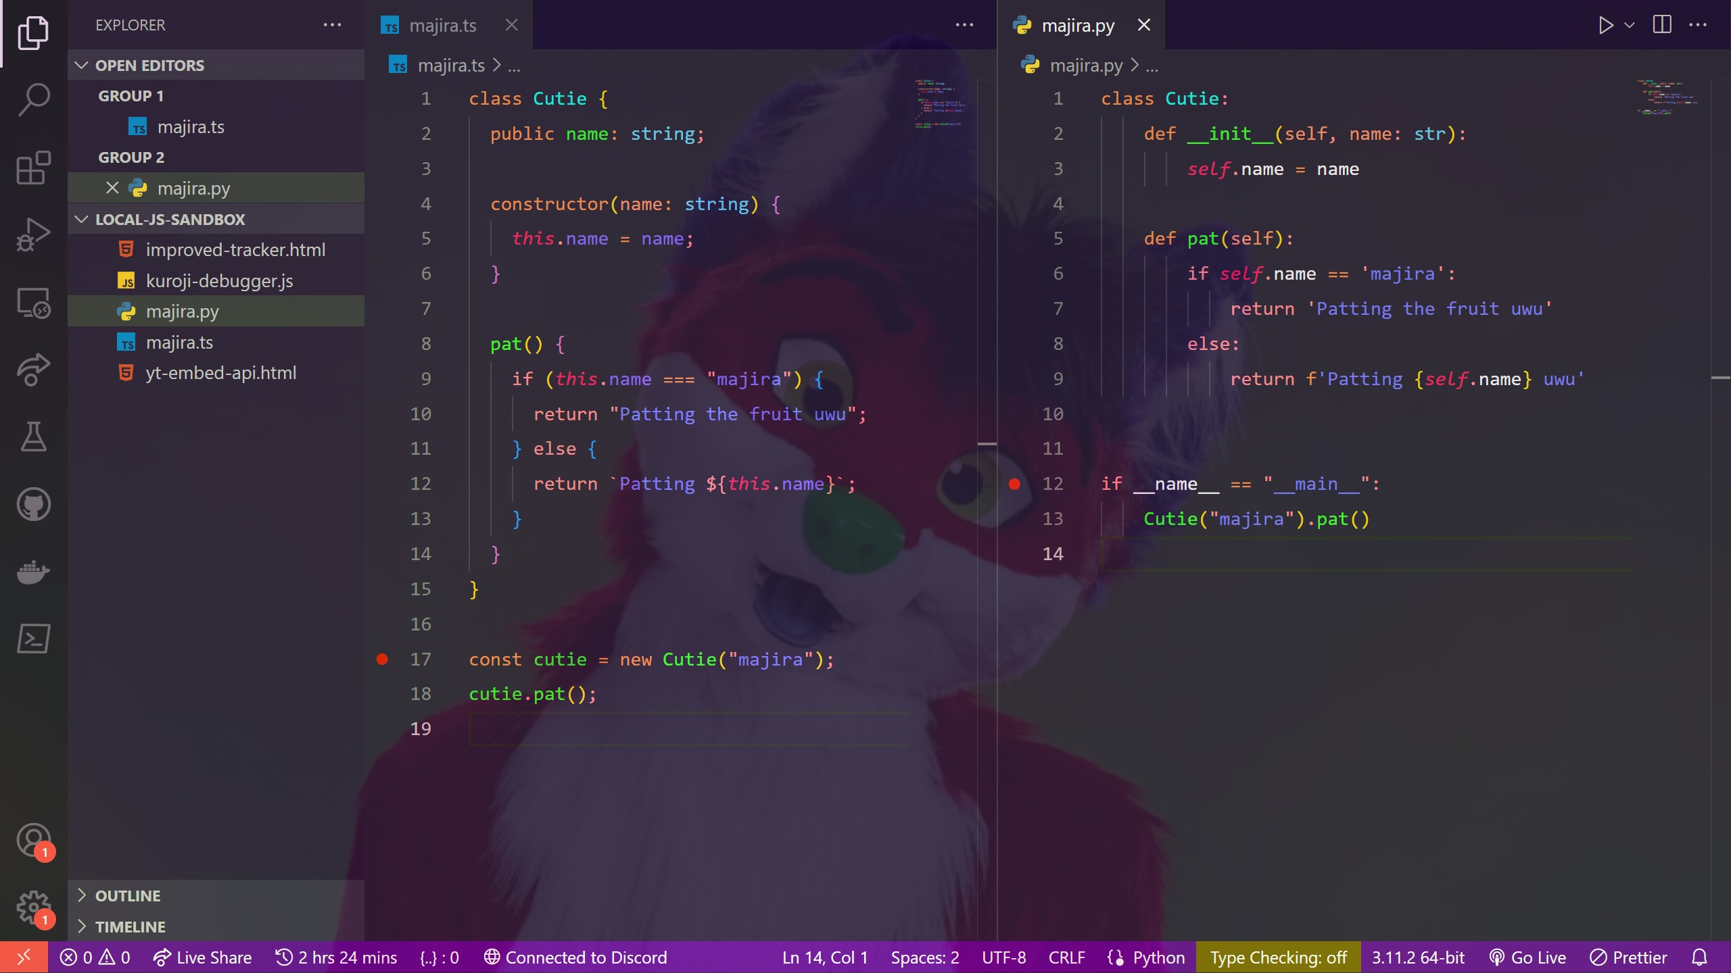Open the Testing view

click(x=32, y=436)
